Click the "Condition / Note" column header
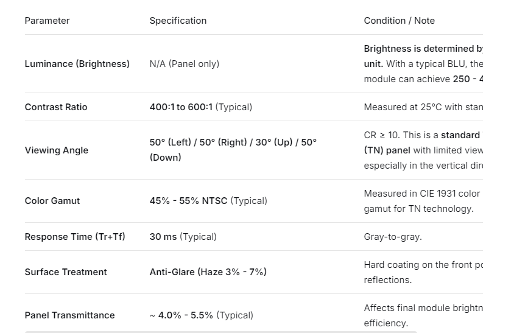This screenshot has height=333, width=514. [x=399, y=21]
